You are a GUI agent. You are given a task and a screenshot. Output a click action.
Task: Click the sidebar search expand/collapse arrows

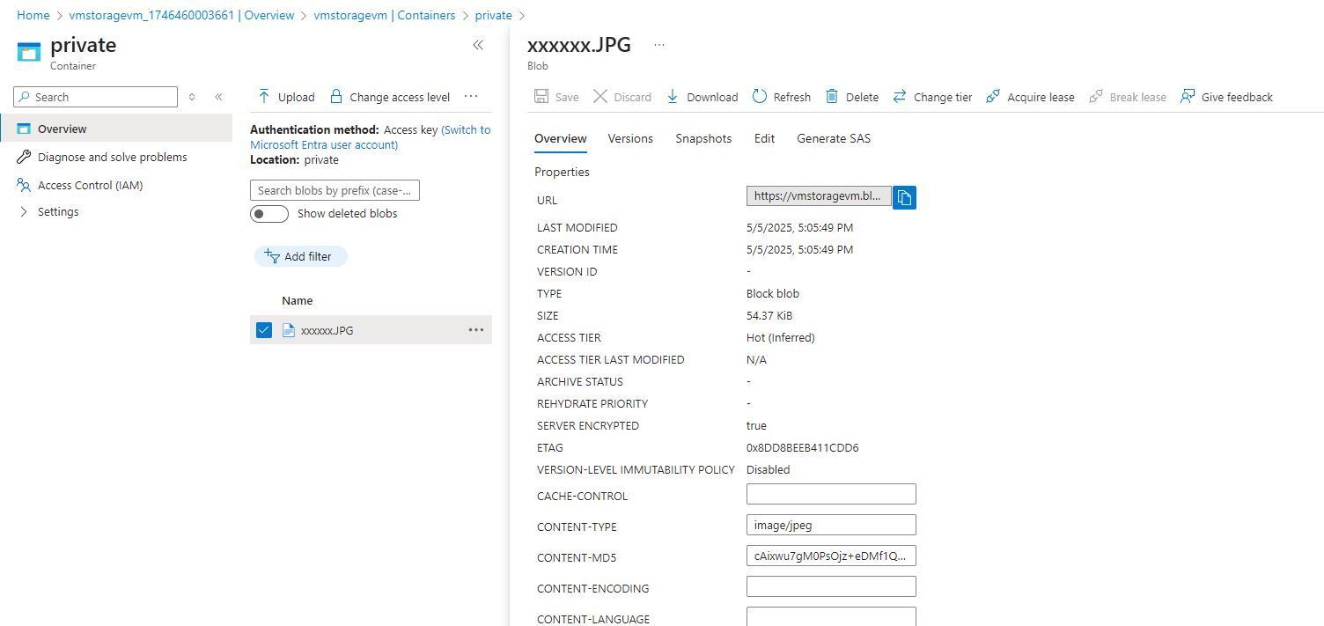tap(192, 97)
